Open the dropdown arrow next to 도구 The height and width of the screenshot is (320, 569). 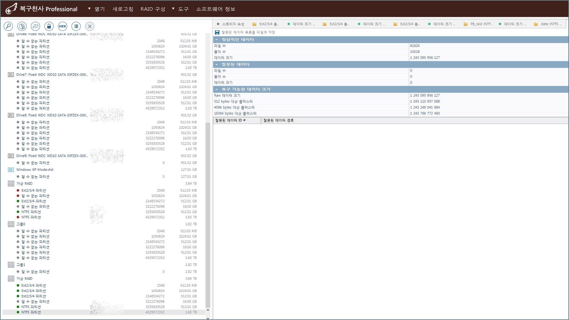click(173, 9)
